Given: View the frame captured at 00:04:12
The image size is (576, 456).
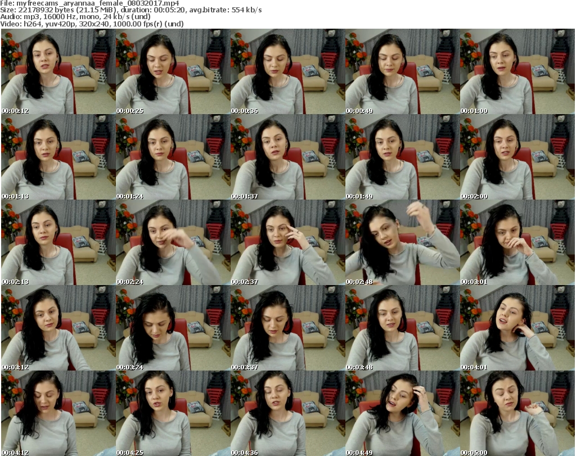Looking at the screenshot, I should (58, 413).
